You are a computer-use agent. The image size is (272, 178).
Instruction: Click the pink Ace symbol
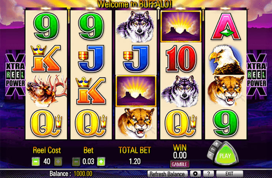(226, 27)
